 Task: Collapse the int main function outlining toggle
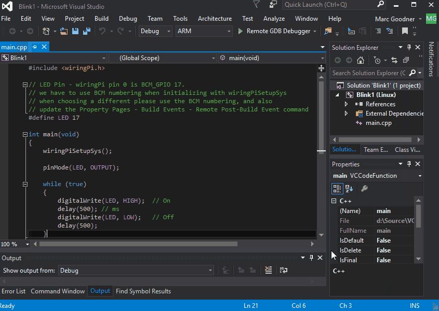tap(25, 134)
